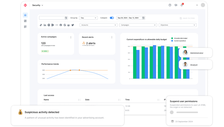Filter by Facebook platform
This screenshot has height=127, width=224.
61,25
